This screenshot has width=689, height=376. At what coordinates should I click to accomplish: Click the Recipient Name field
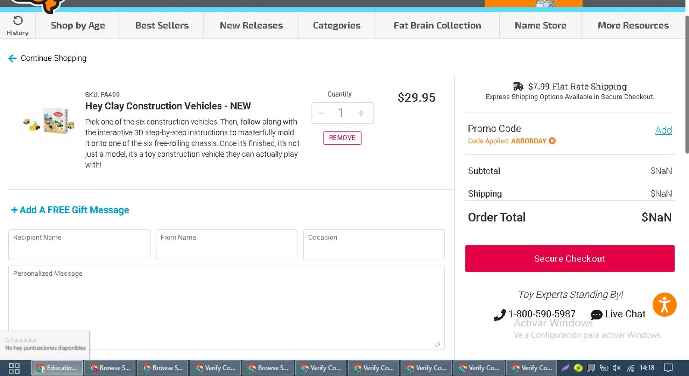79,245
